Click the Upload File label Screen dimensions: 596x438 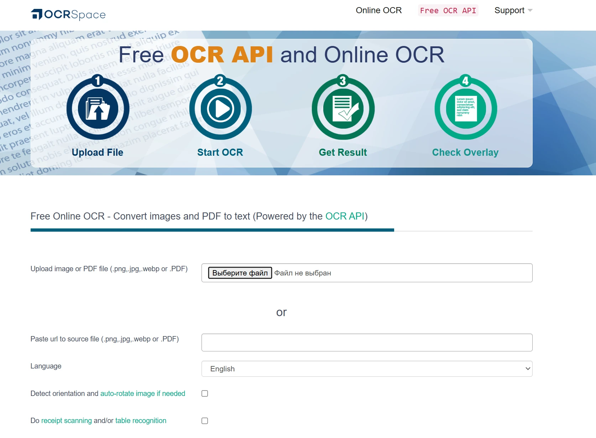pyautogui.click(x=98, y=153)
